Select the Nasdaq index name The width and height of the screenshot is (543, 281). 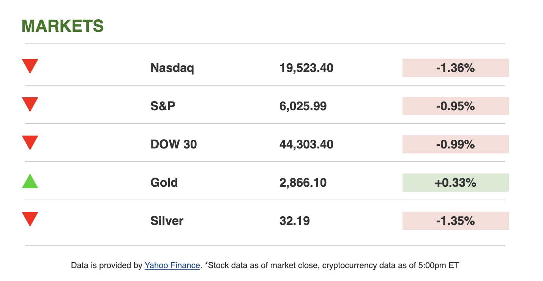172,68
